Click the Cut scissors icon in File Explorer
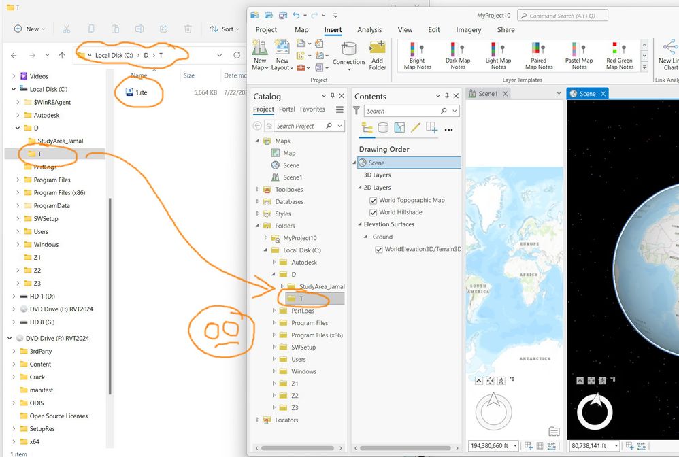The width and height of the screenshot is (679, 457). click(x=67, y=29)
